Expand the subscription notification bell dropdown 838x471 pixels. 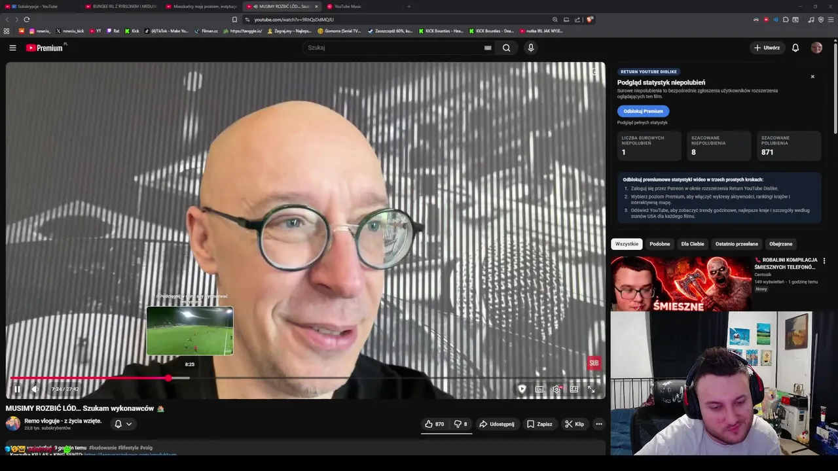(122, 424)
